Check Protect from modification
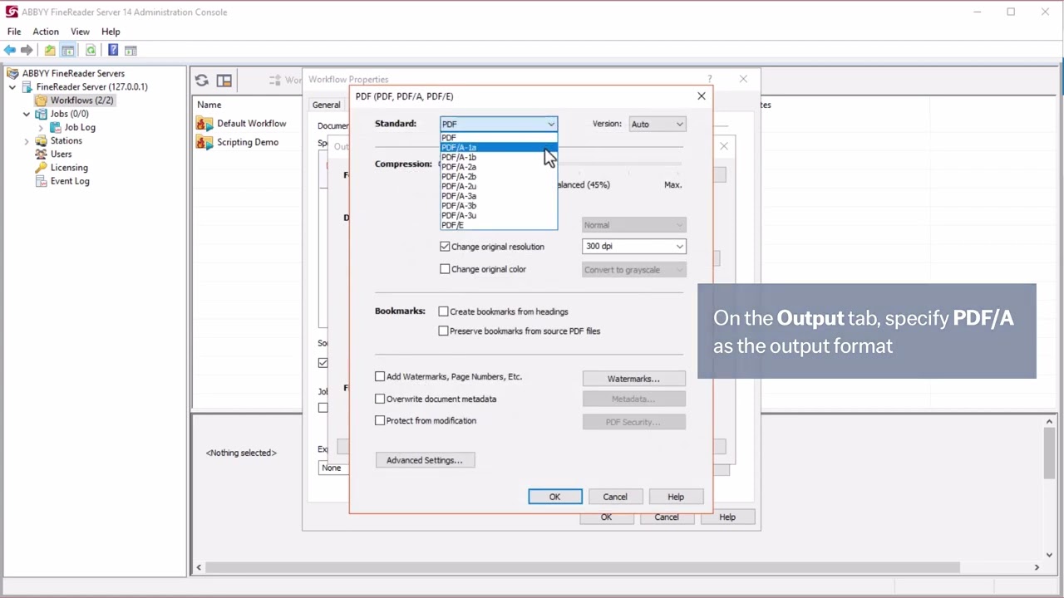Viewport: 1064px width, 598px height. coord(380,420)
